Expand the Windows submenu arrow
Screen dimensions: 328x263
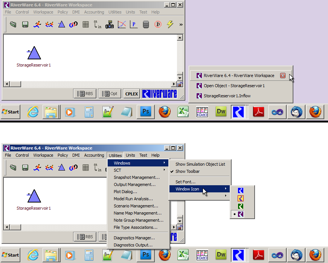165,163
